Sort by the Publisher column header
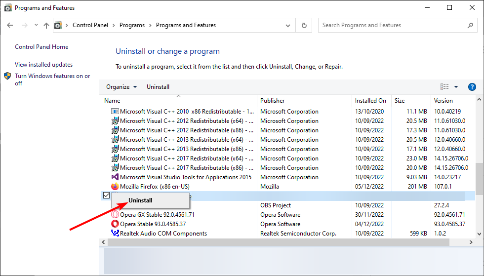Screen dimensions: 484x276 [272, 101]
